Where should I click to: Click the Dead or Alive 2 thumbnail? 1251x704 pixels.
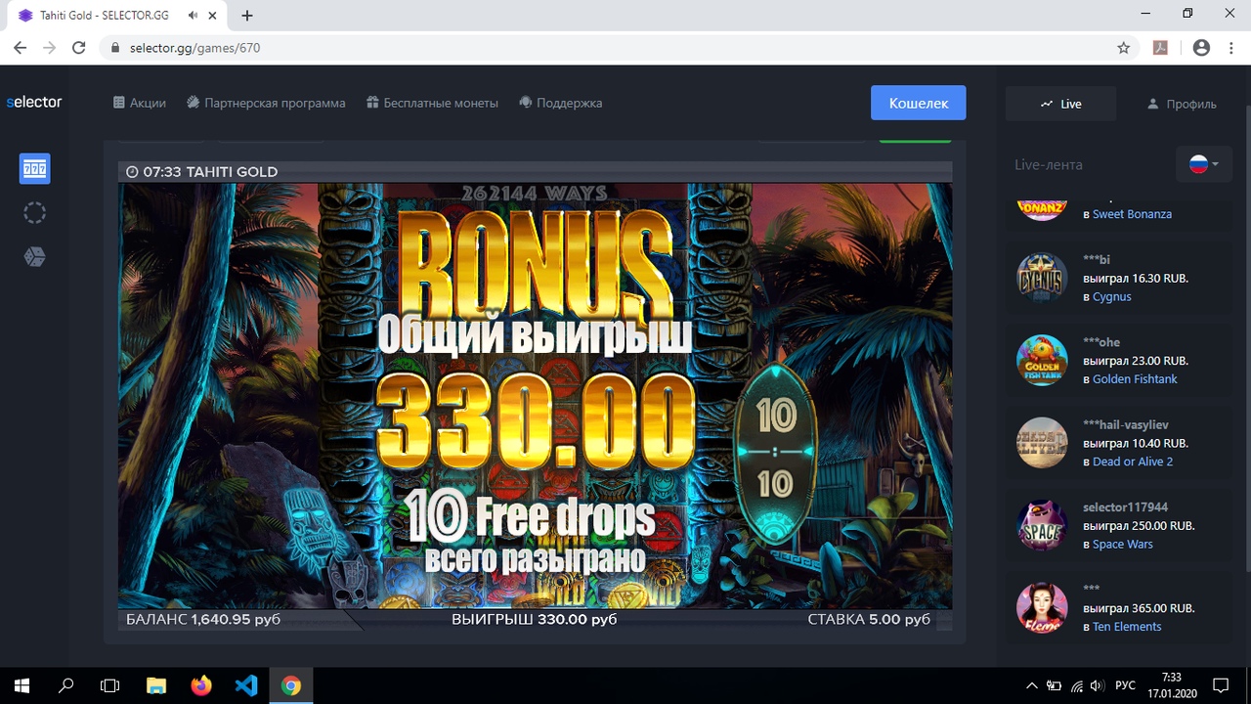click(x=1041, y=443)
